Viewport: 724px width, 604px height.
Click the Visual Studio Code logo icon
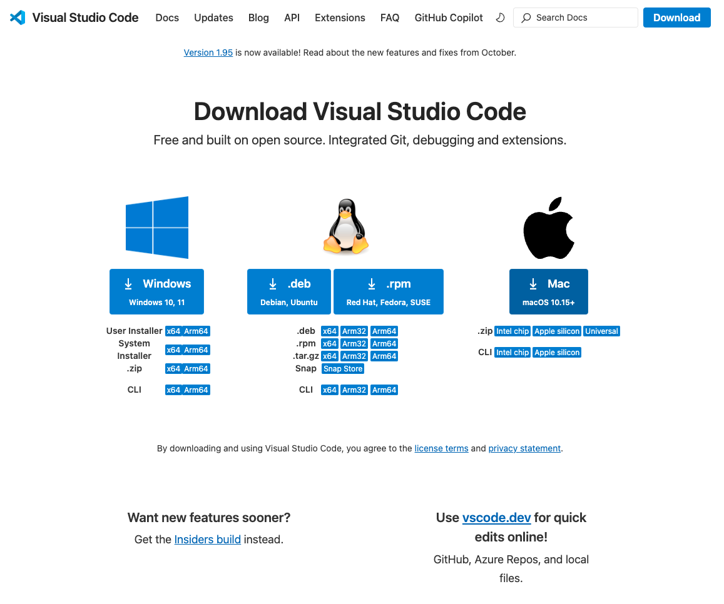(18, 18)
